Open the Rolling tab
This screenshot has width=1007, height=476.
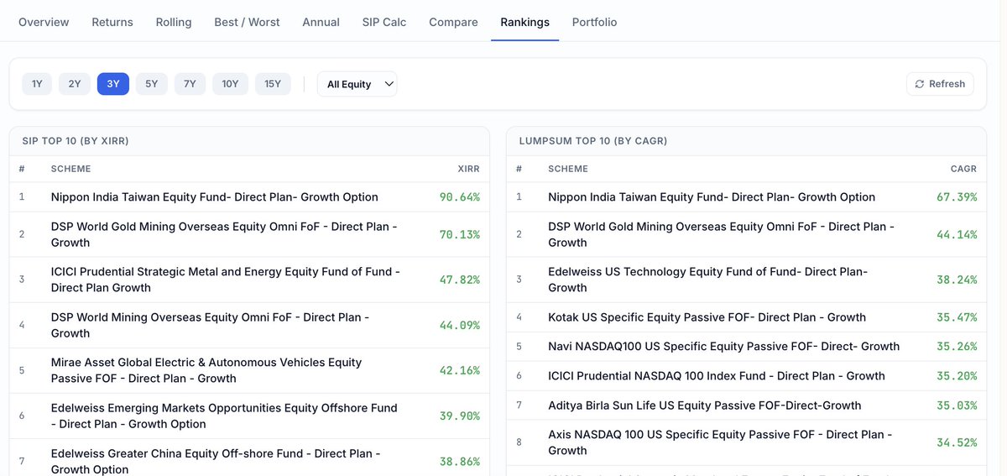[x=174, y=22]
